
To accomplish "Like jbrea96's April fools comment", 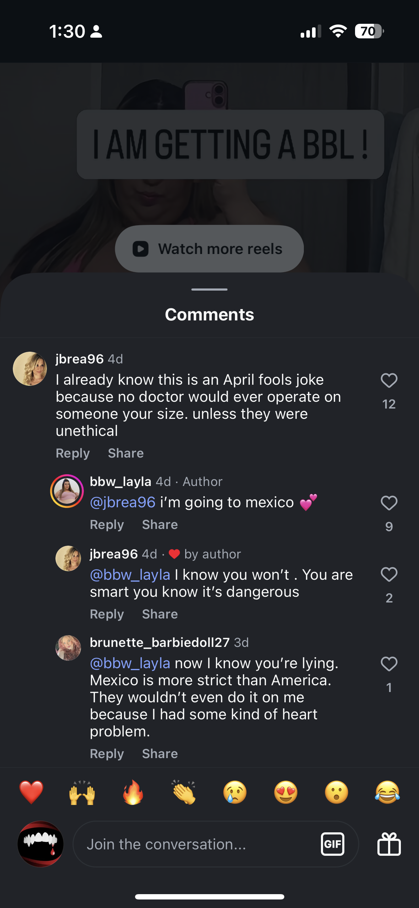I will tap(389, 381).
